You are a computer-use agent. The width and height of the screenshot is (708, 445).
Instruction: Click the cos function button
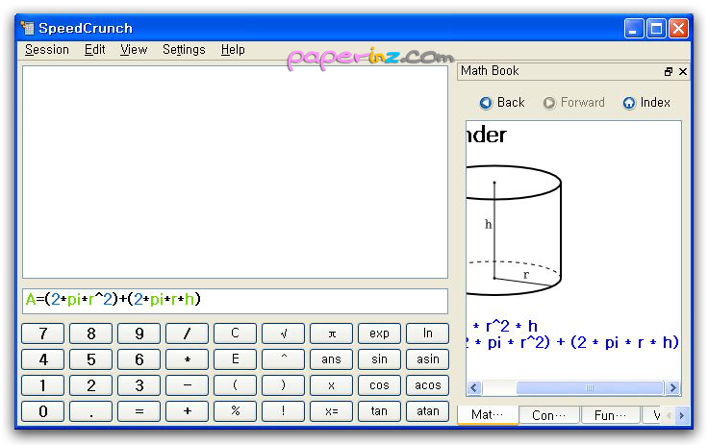(379, 385)
